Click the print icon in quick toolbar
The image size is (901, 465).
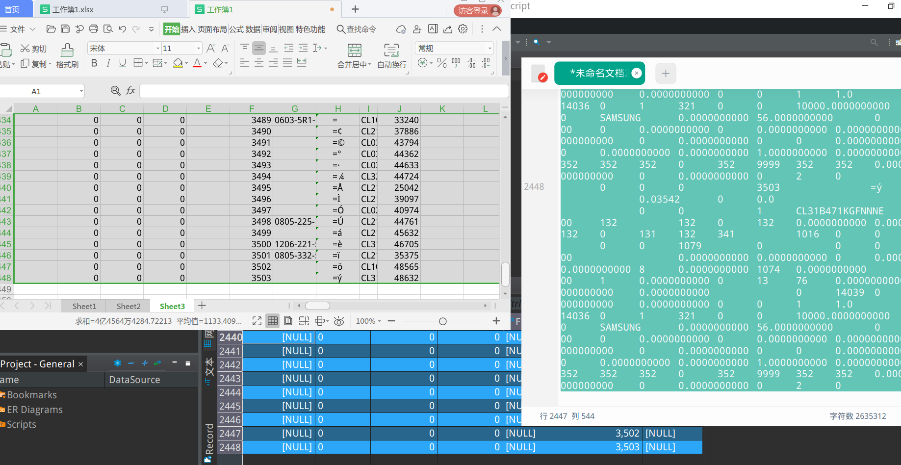point(94,29)
